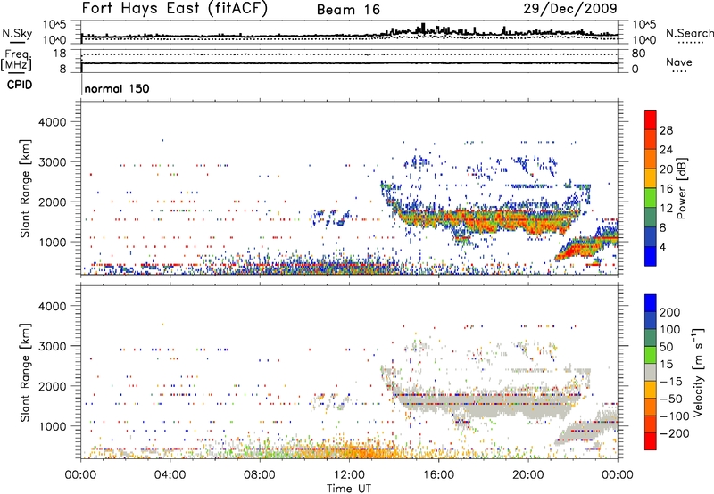Click the velocity panel 'Slant Range [km]' label

pos(25,372)
